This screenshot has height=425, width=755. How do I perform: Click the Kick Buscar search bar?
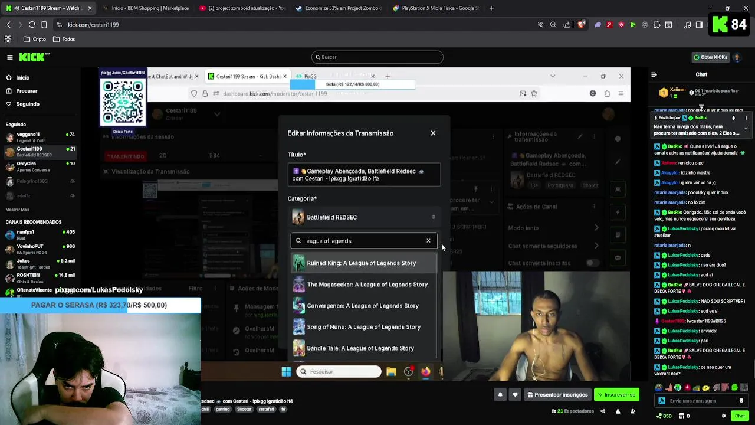coord(377,57)
